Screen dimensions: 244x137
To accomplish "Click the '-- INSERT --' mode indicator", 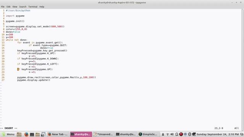I will coord(9,128).
